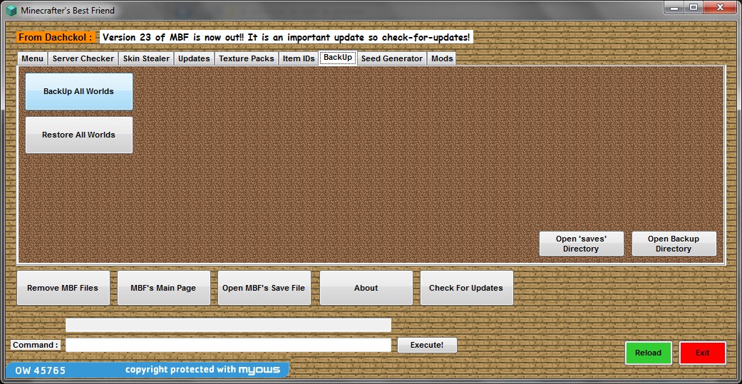The width and height of the screenshot is (742, 384).
Task: Click the 'From Dachckol :' label
Action: [56, 37]
